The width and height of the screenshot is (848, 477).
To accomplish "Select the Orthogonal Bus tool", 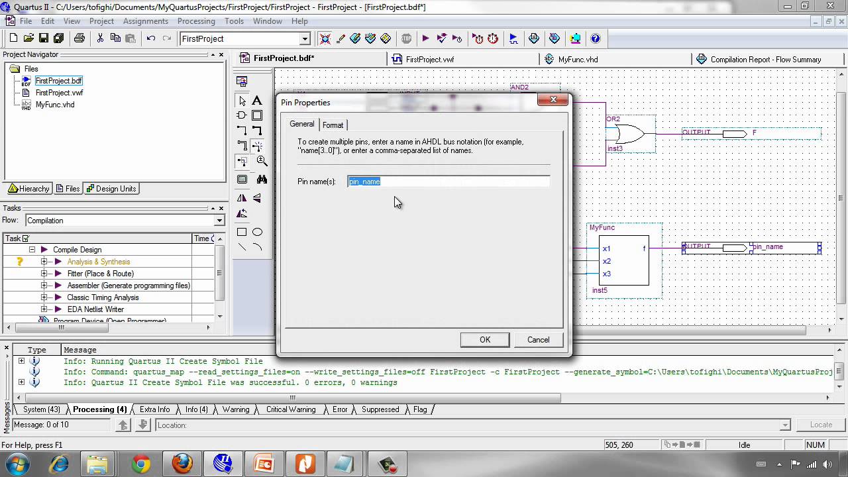I will click(x=257, y=131).
